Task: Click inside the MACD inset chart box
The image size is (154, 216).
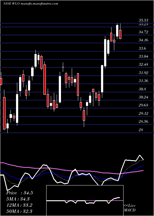Action: [x=85, y=201]
